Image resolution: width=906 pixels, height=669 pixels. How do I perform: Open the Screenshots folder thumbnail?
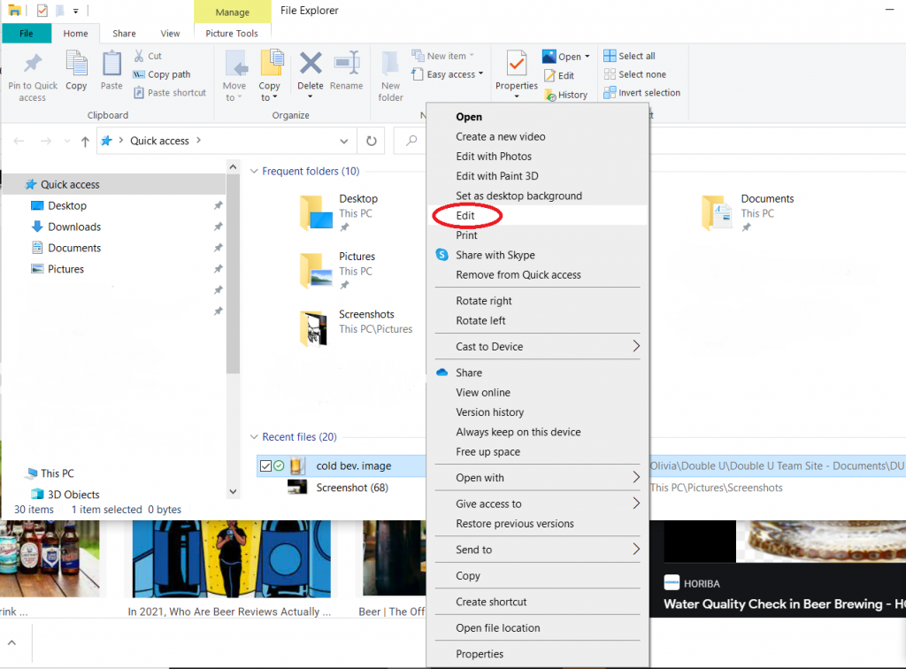coord(314,328)
